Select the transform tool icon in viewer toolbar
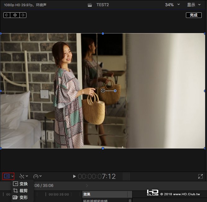This screenshot has height=202, width=207. 7,176
